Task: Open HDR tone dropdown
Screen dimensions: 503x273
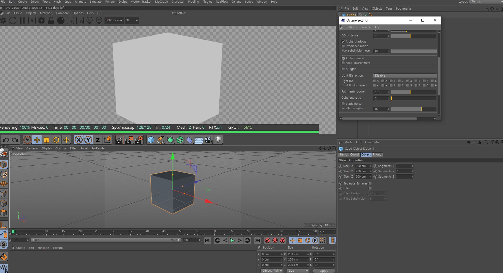Action: point(114,20)
